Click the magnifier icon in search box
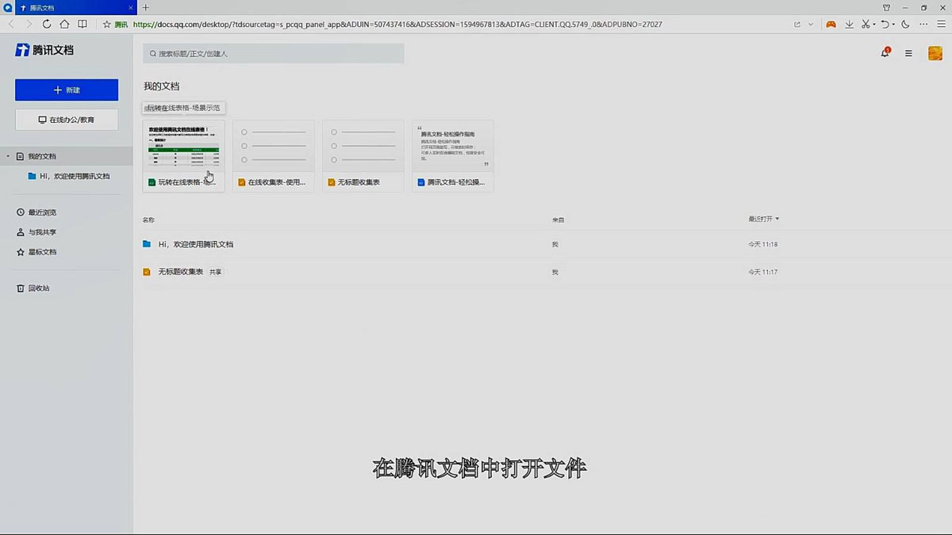 152,53
